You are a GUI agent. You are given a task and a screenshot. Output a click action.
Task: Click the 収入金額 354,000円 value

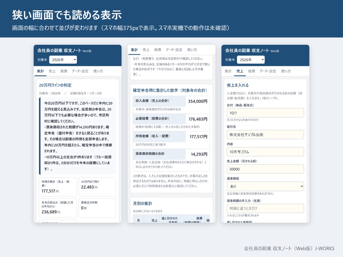[198, 101]
